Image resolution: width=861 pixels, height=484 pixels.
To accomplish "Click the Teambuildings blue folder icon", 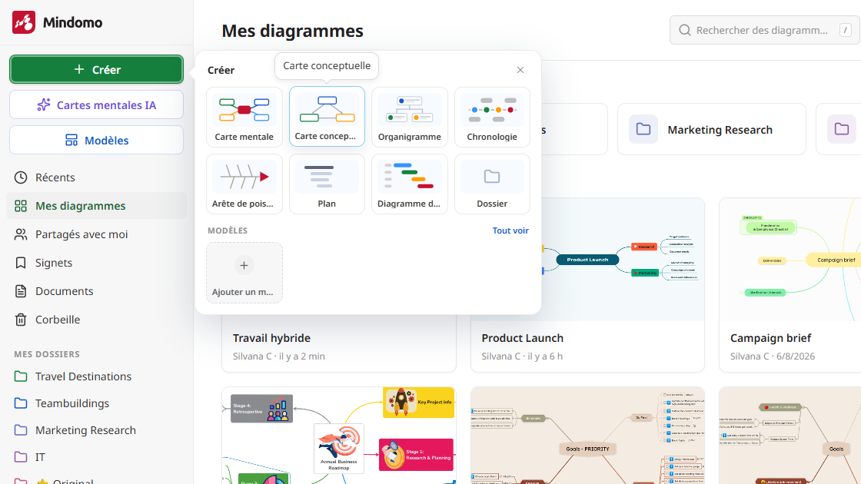I will [21, 403].
